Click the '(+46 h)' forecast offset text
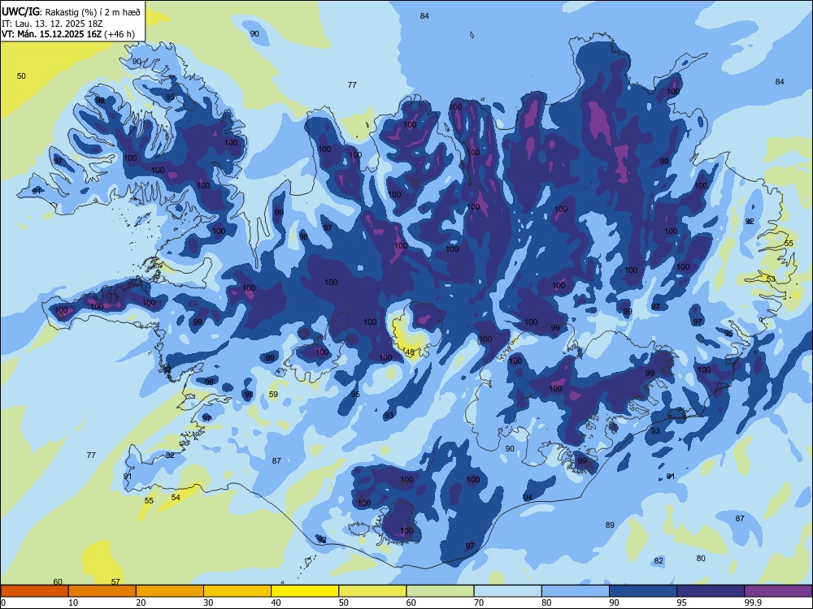 120,34
